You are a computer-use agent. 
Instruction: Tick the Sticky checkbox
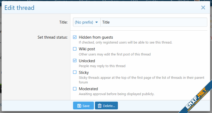click(x=75, y=73)
